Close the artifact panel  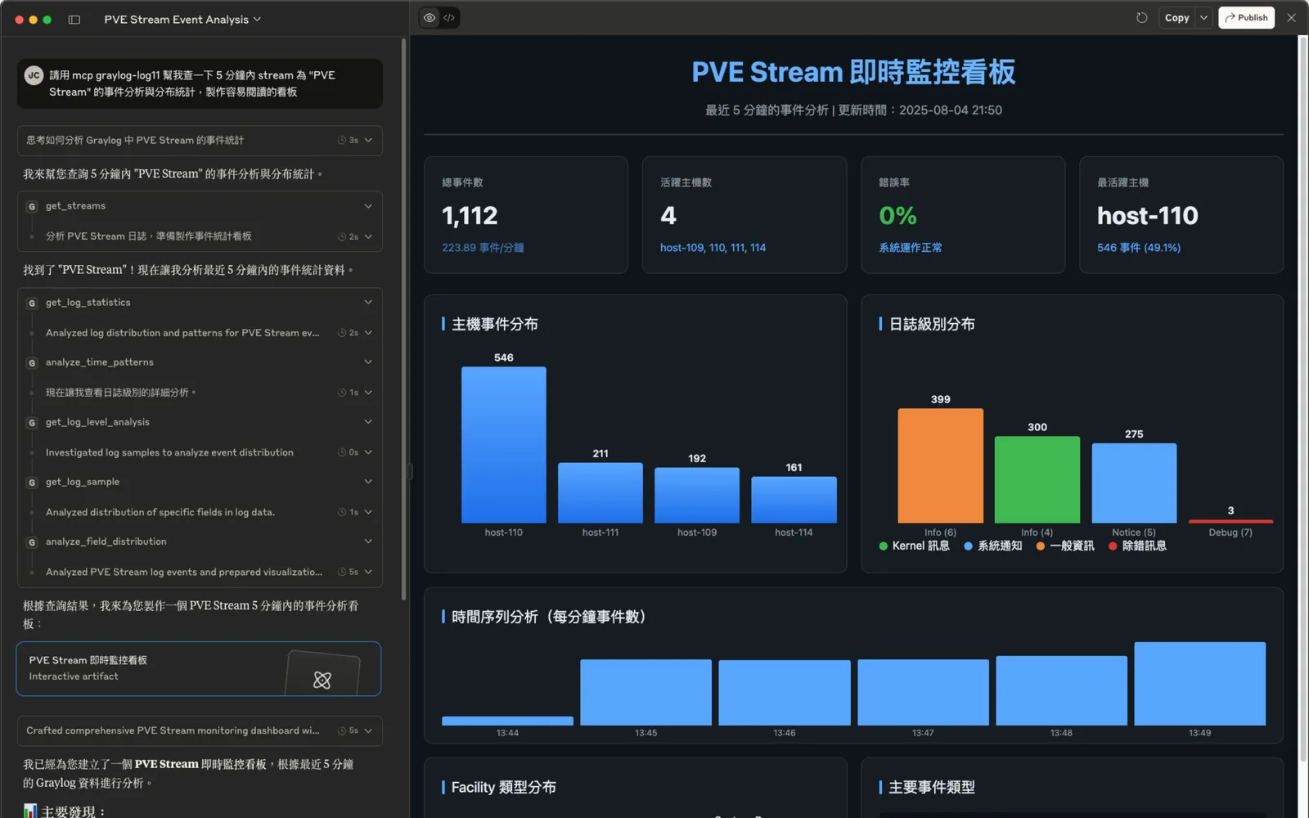[x=1291, y=18]
